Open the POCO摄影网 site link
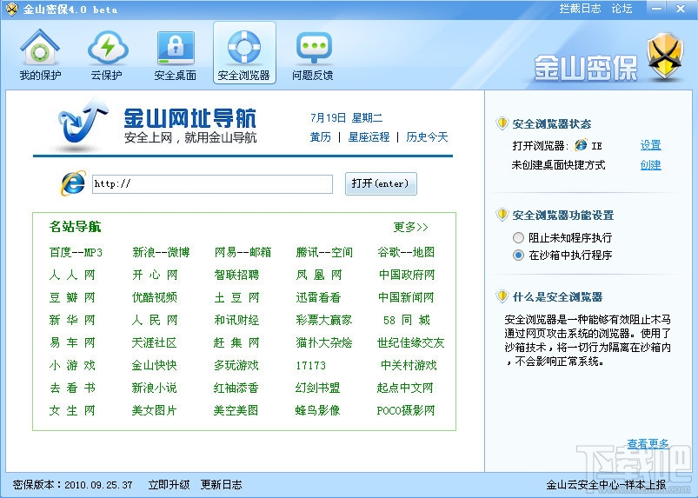 (x=406, y=410)
